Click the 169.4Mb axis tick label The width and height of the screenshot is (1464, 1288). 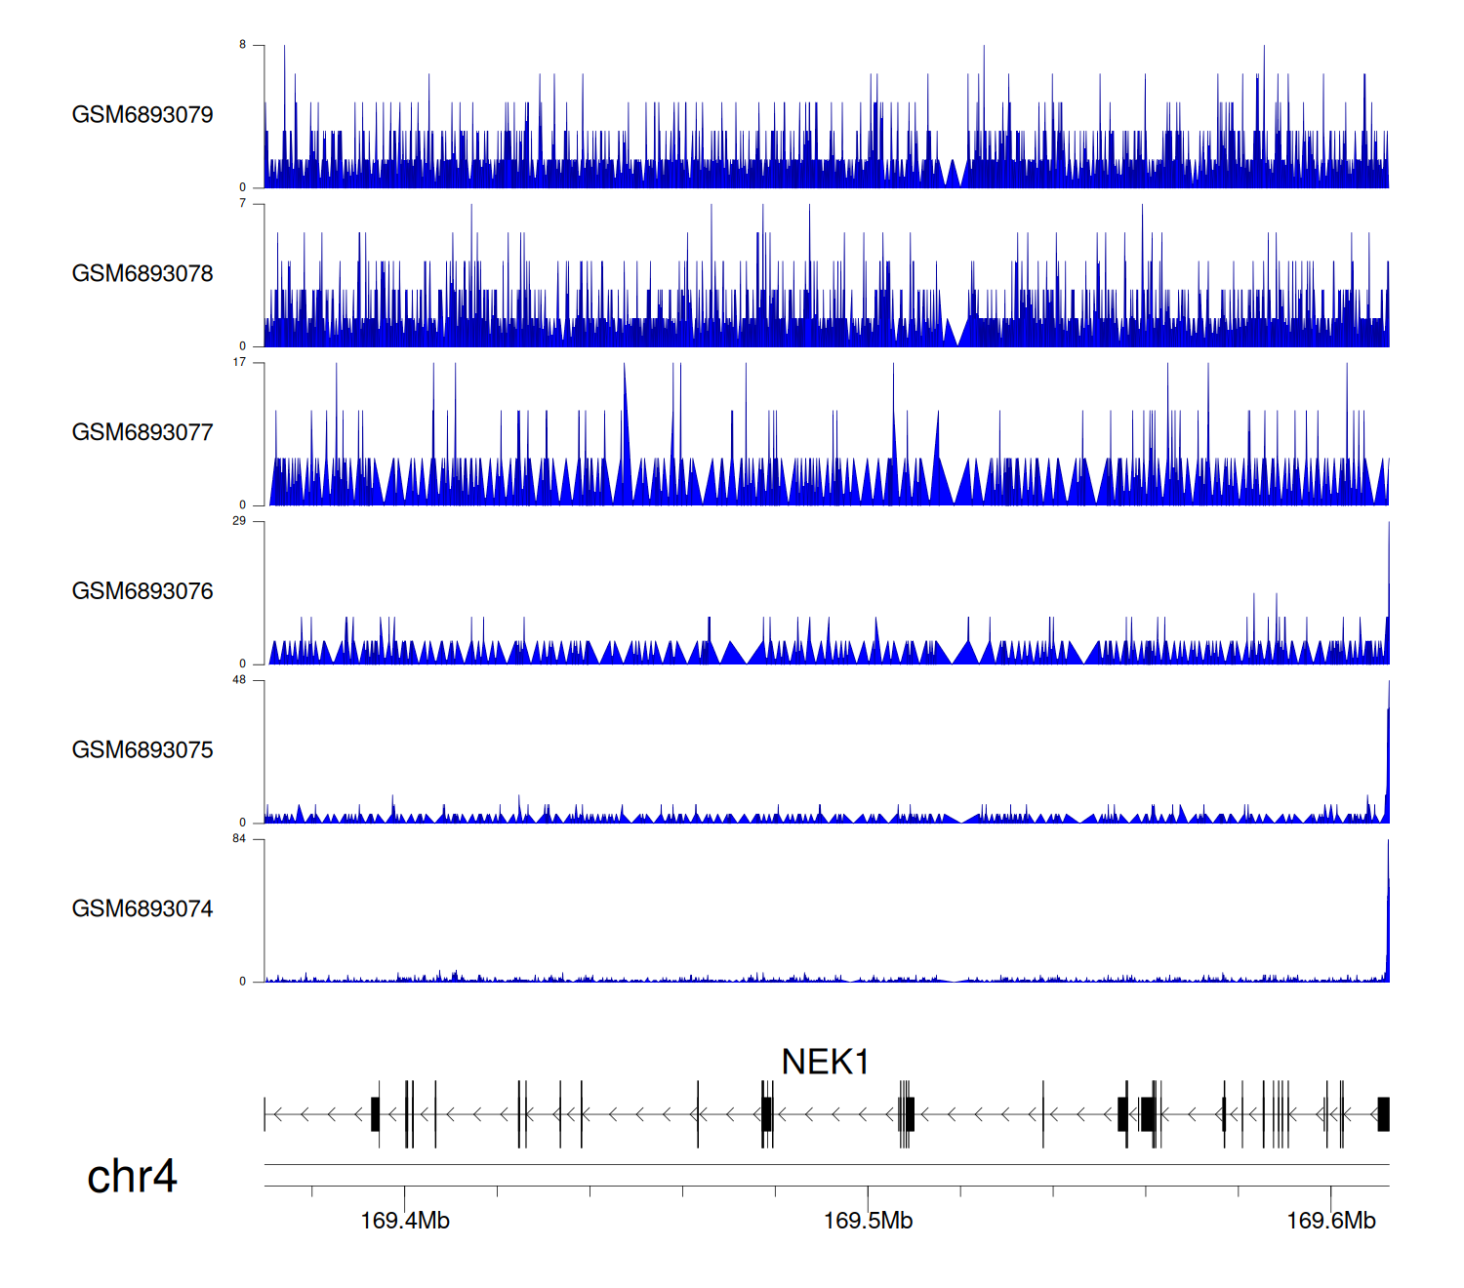(x=405, y=1221)
